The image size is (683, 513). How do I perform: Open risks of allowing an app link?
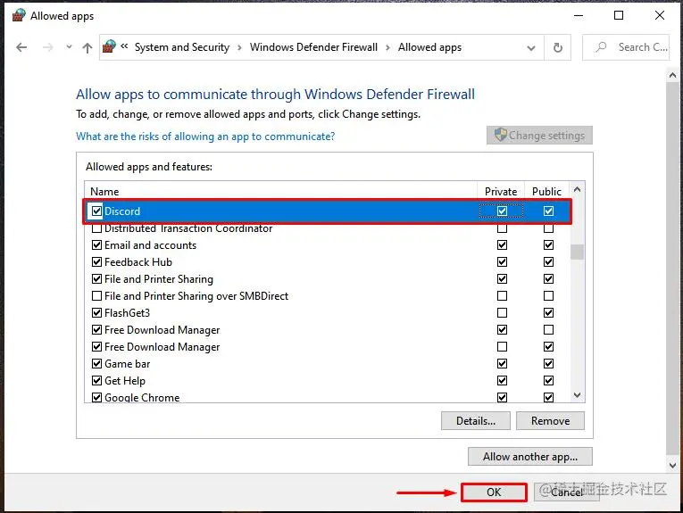(205, 137)
